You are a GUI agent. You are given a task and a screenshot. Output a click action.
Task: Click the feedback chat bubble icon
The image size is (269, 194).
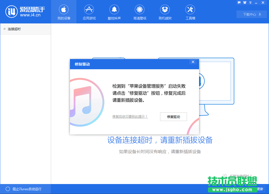coord(239,2)
